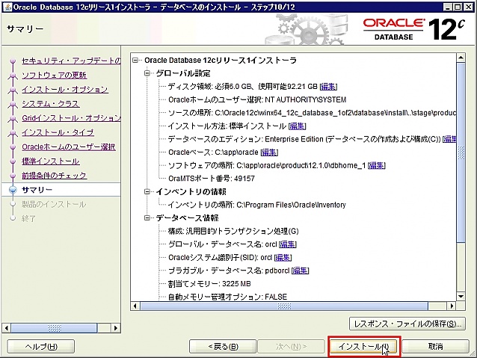Open the ソフトウェアの更新 step link

coord(54,75)
